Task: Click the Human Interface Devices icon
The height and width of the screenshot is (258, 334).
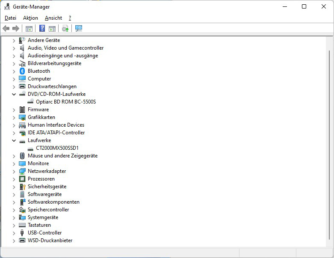Action: point(22,125)
